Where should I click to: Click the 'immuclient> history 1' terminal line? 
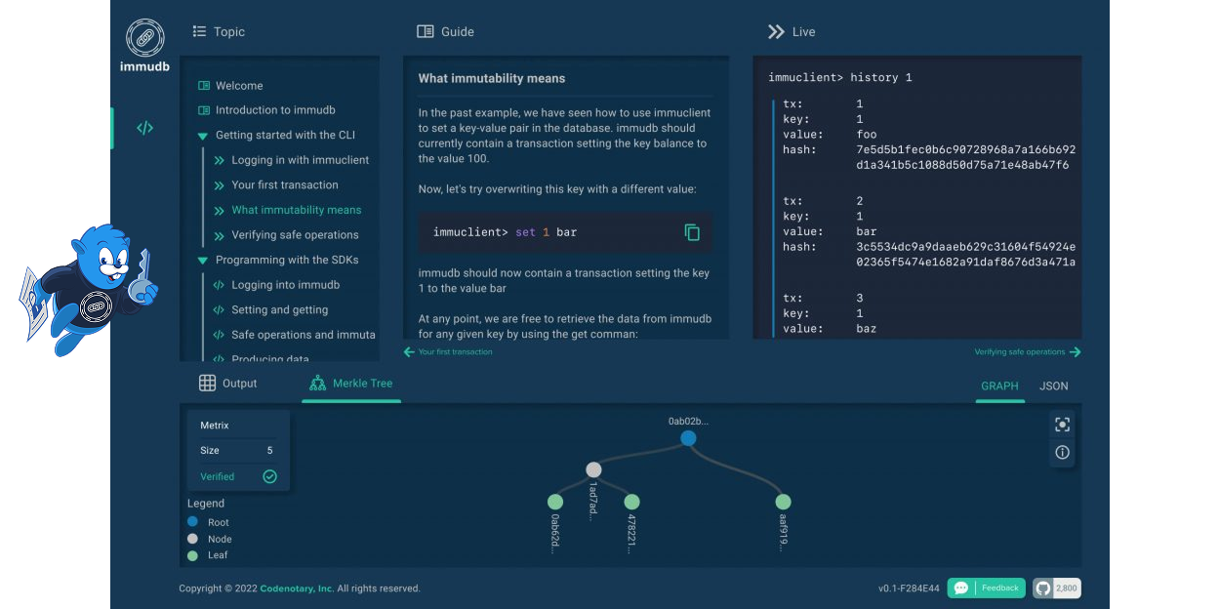point(840,77)
